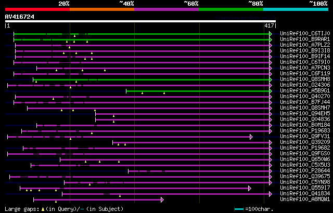Click the green arrowhead ending the C6TIJ0 alignment
This screenshot has width=333, height=213.
(271, 34)
